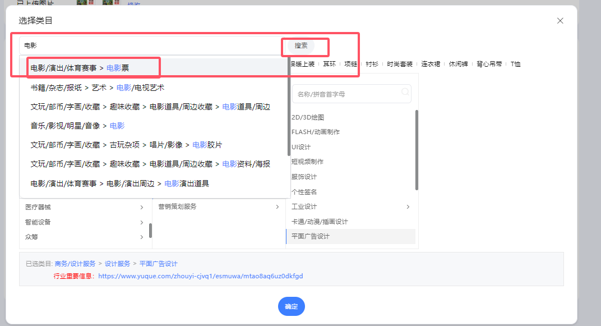This screenshot has width=601, height=326.
Task: Select 2D/3D绘图 category
Action: tap(351, 117)
